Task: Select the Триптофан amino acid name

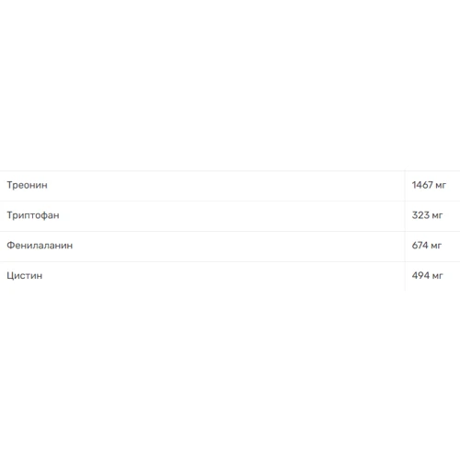Action: click(33, 215)
